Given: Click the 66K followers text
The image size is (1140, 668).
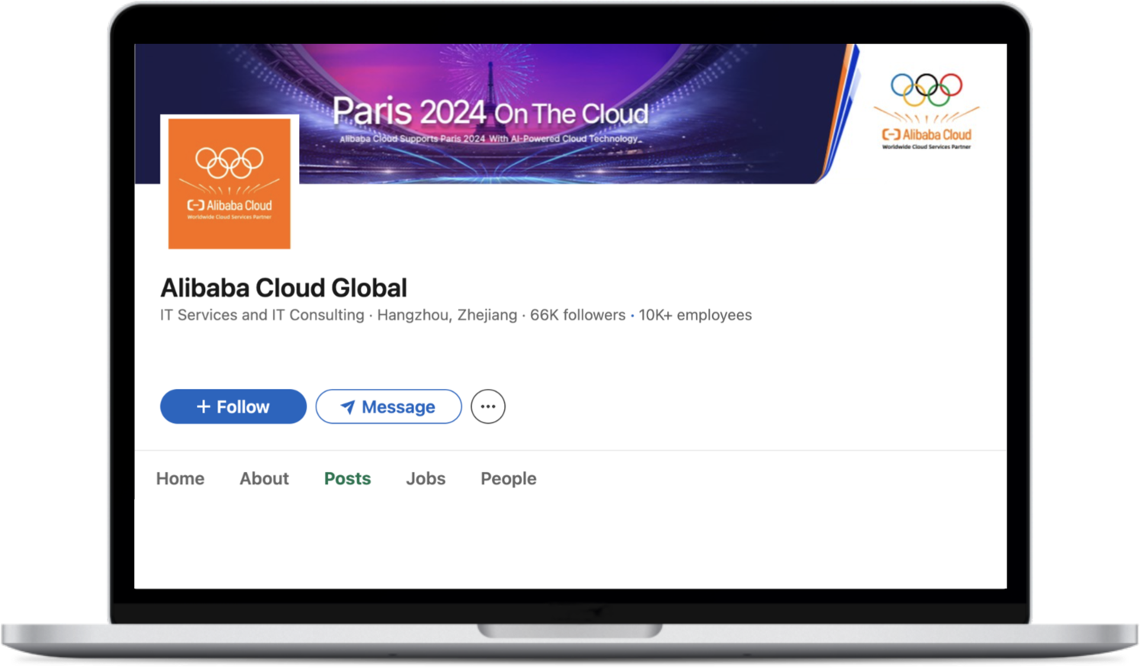Looking at the screenshot, I should coord(578,315).
